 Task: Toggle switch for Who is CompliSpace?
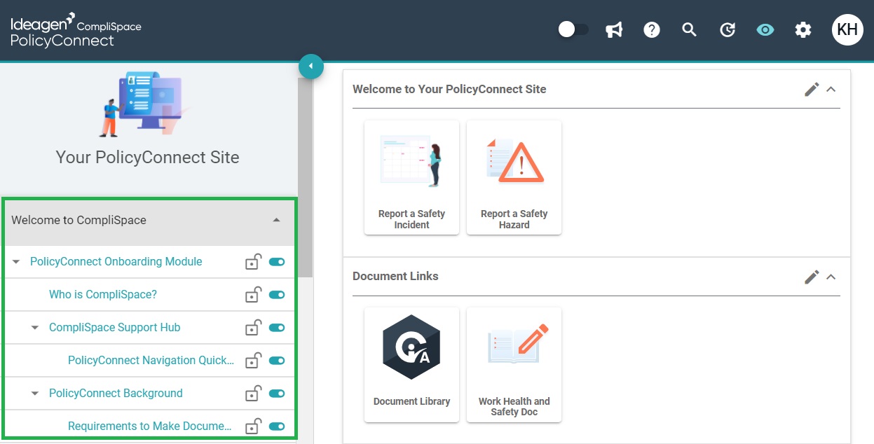click(277, 295)
